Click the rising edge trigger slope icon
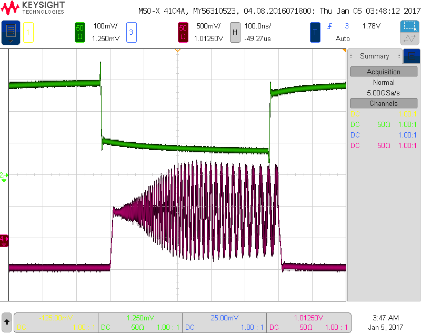 click(329, 26)
